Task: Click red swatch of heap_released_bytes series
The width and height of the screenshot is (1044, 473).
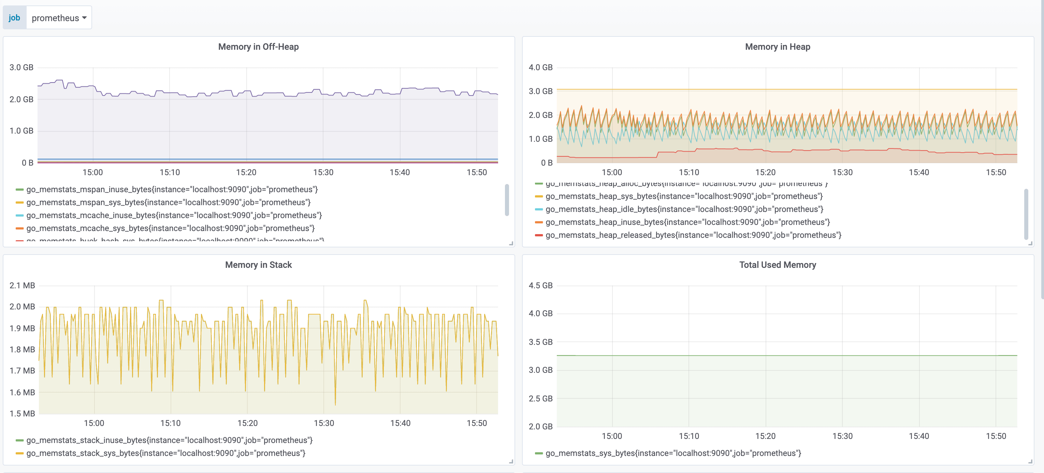Action: click(x=539, y=235)
